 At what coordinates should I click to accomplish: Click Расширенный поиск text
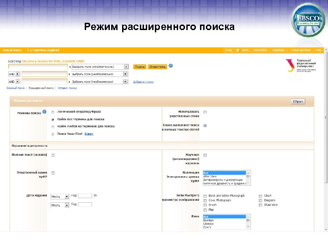tap(41, 88)
